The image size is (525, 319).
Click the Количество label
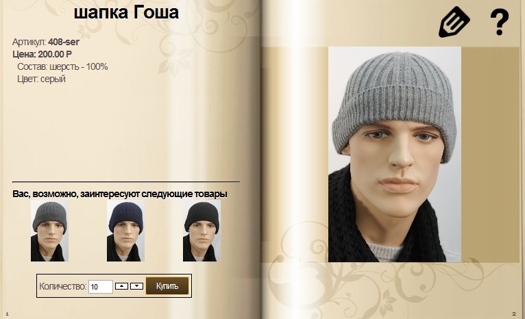tap(62, 287)
